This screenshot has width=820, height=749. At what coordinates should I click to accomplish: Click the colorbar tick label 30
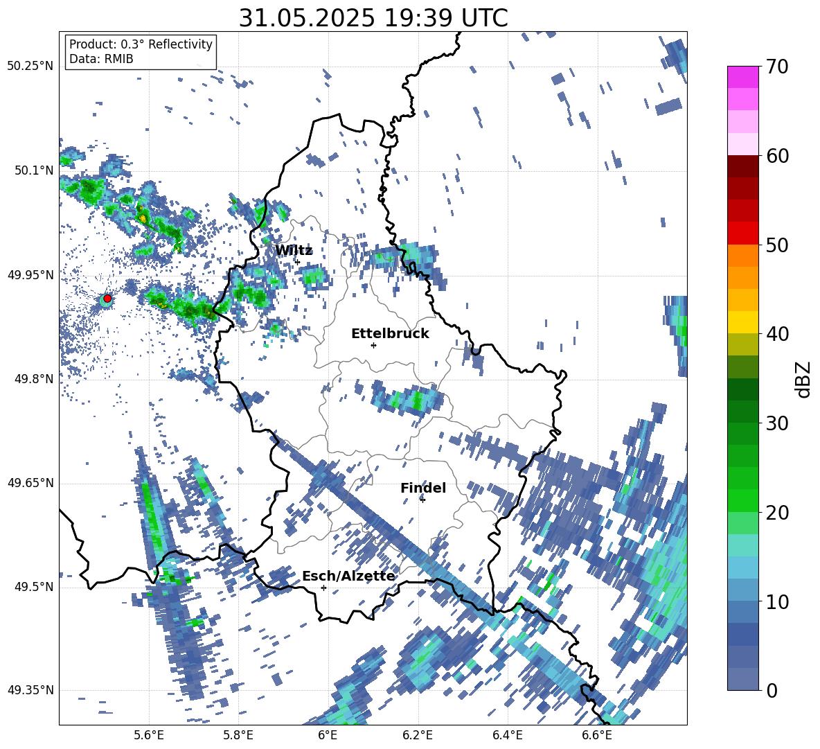click(x=777, y=423)
